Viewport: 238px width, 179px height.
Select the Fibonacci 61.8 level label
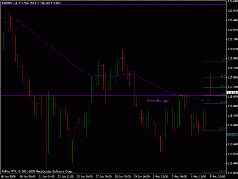[x=223, y=102]
